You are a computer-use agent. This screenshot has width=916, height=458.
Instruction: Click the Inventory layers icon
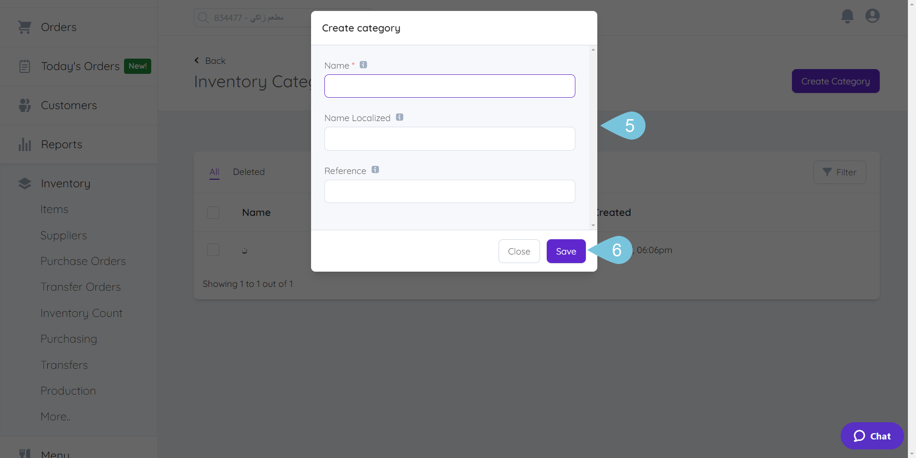pos(24,183)
